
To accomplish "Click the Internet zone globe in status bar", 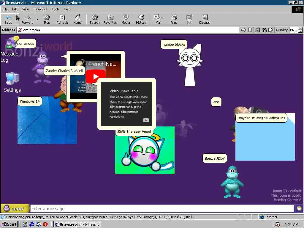I will [x=262, y=217].
